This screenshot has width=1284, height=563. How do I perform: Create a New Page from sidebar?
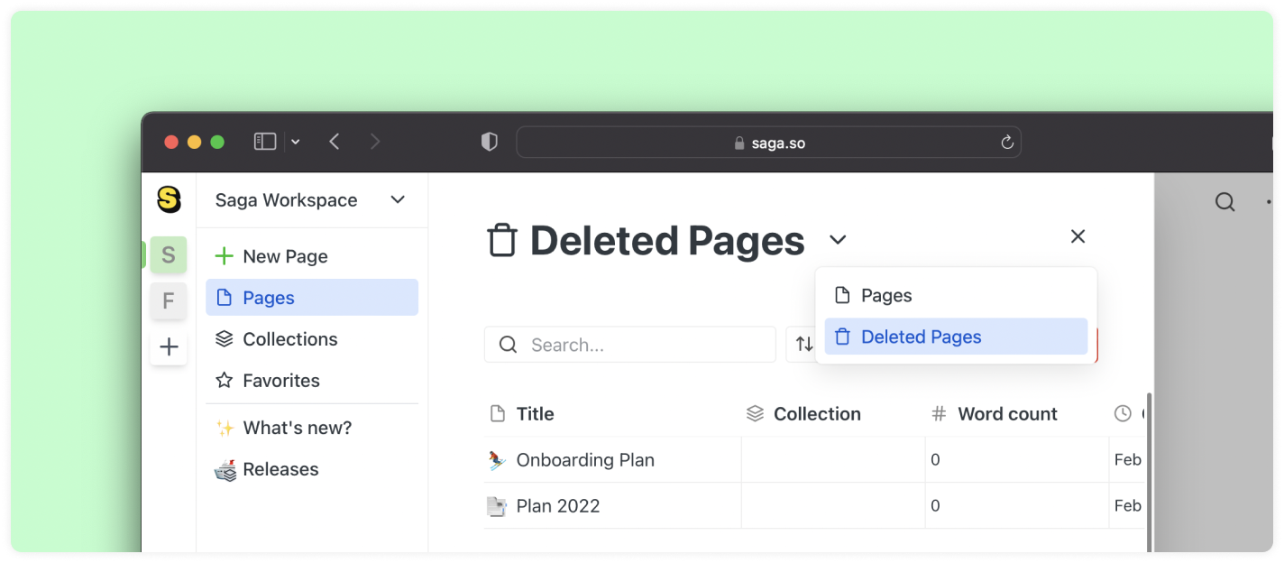(x=284, y=256)
